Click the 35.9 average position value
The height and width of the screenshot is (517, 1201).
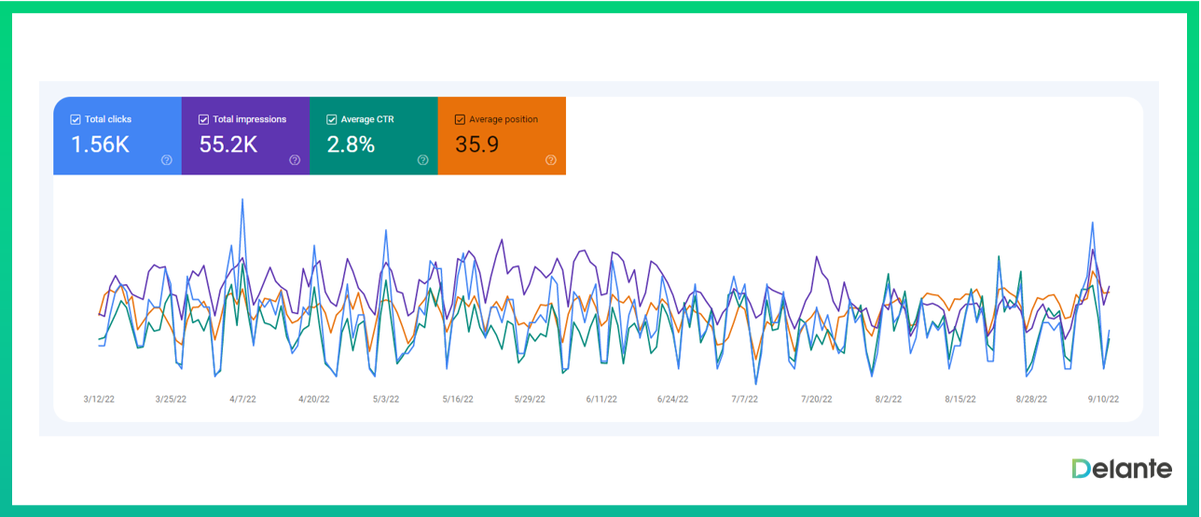coord(476,144)
